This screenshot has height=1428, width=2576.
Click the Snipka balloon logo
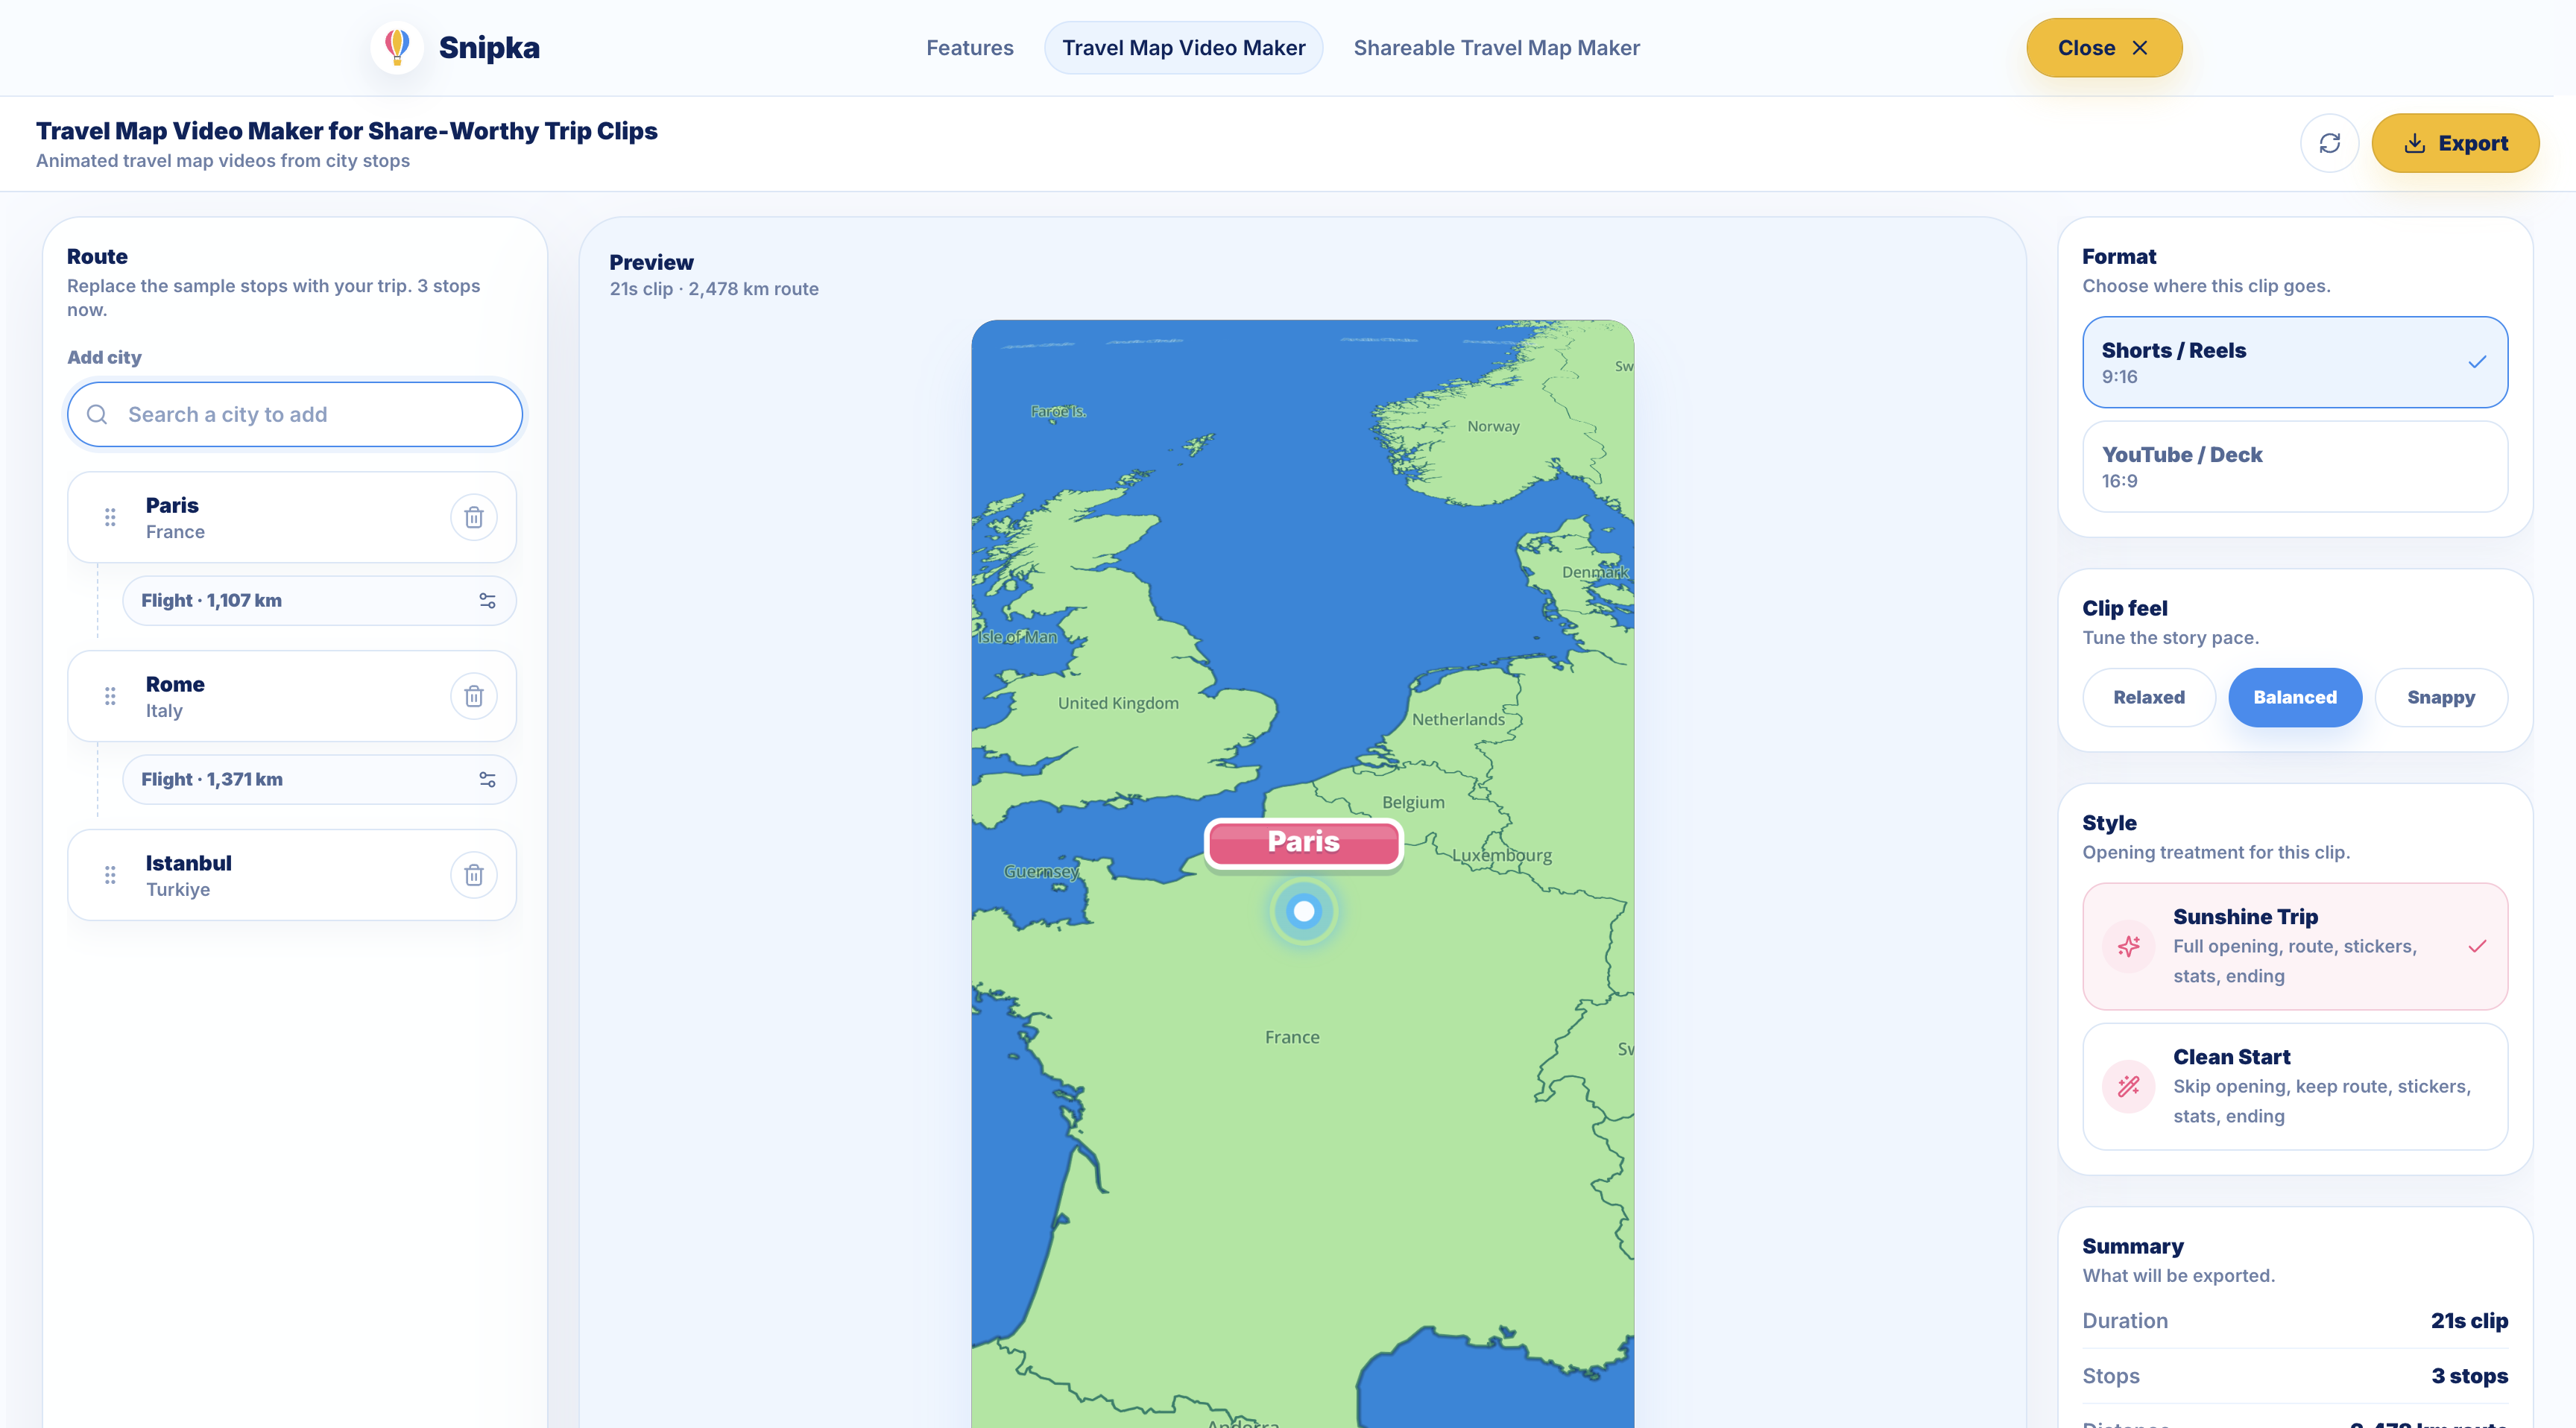pos(397,47)
